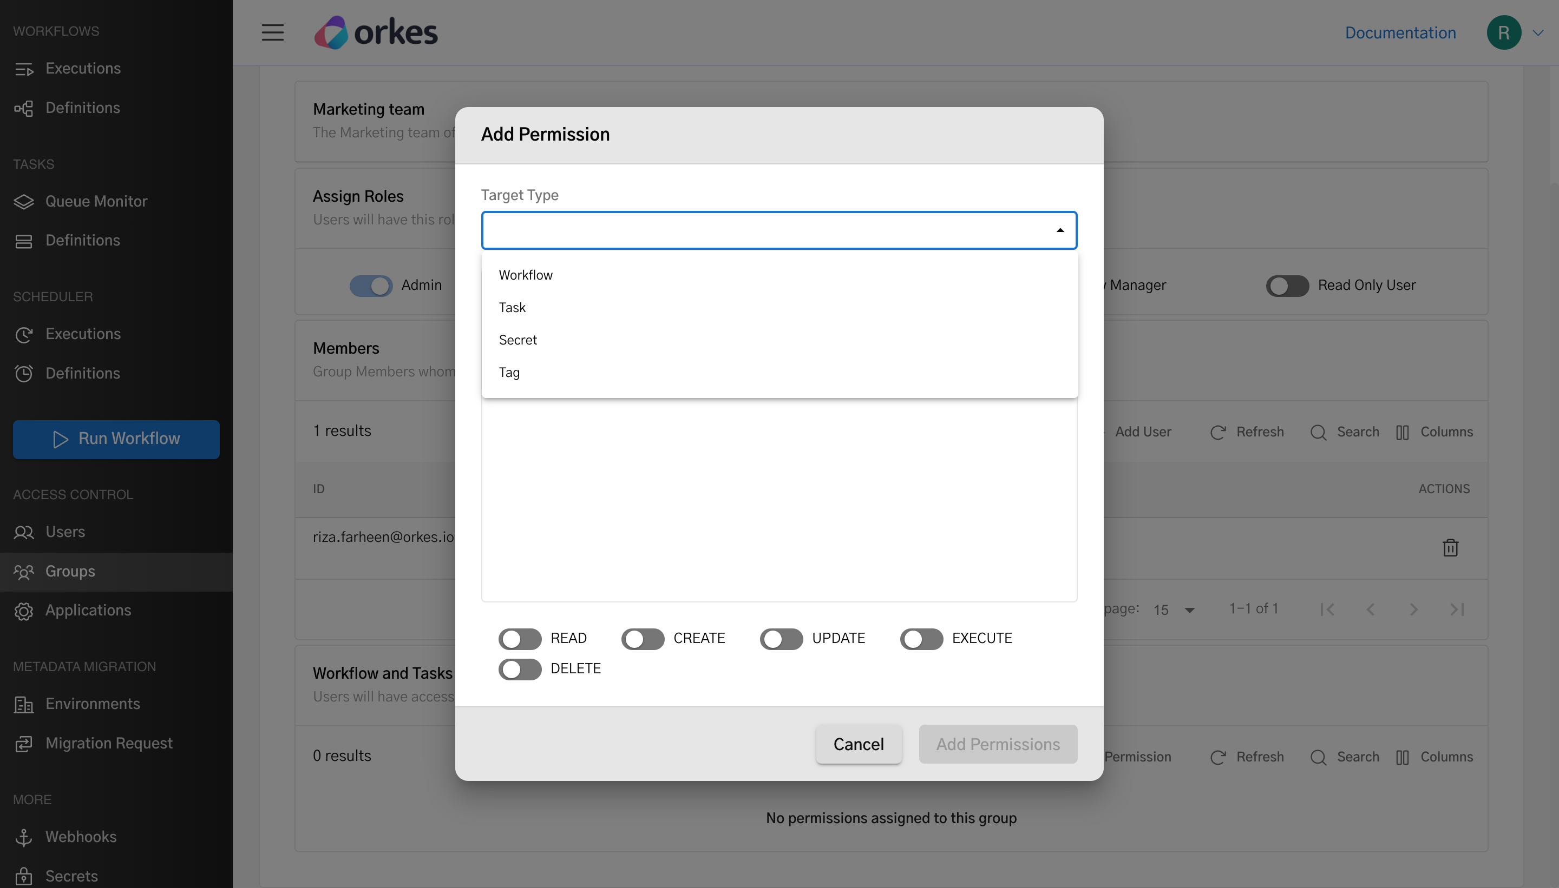Screen dimensions: 1559x888
Task: Switch to the Groups section in sidebar
Action: pos(71,572)
